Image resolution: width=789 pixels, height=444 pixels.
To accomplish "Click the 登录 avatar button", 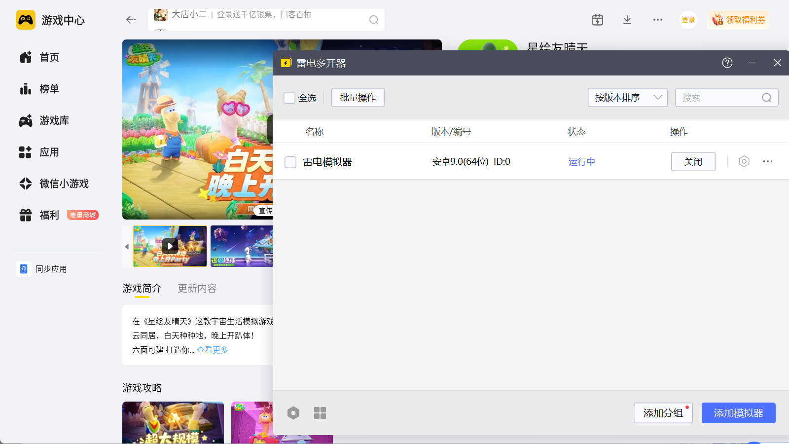I will pyautogui.click(x=688, y=20).
